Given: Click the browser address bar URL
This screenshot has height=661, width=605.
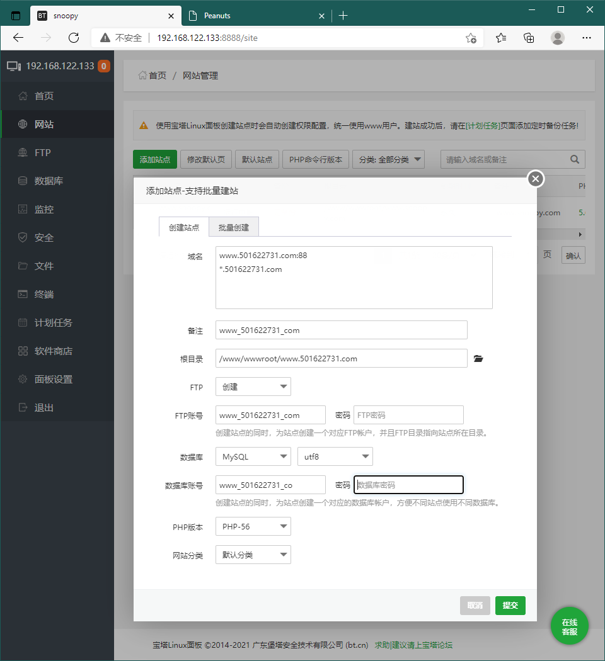Looking at the screenshot, I should coord(207,38).
